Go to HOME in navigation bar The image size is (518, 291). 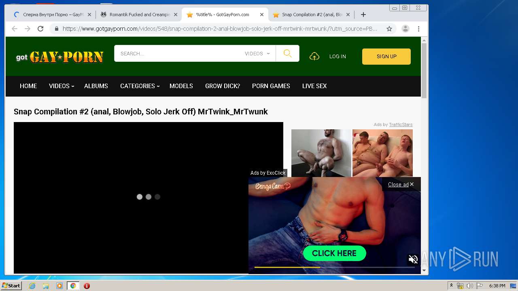(x=28, y=86)
